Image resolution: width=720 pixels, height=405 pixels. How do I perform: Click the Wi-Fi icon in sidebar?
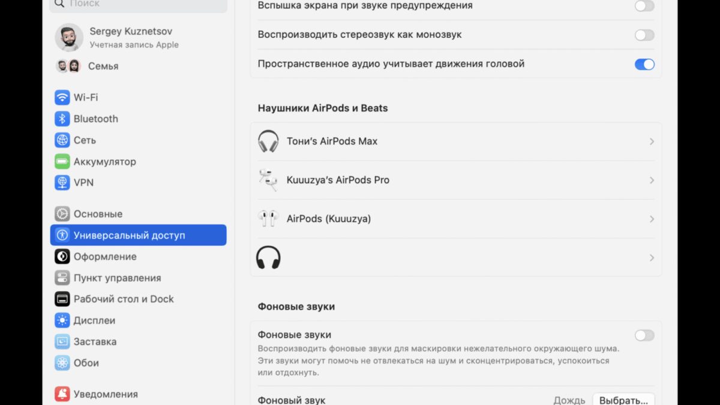62,97
